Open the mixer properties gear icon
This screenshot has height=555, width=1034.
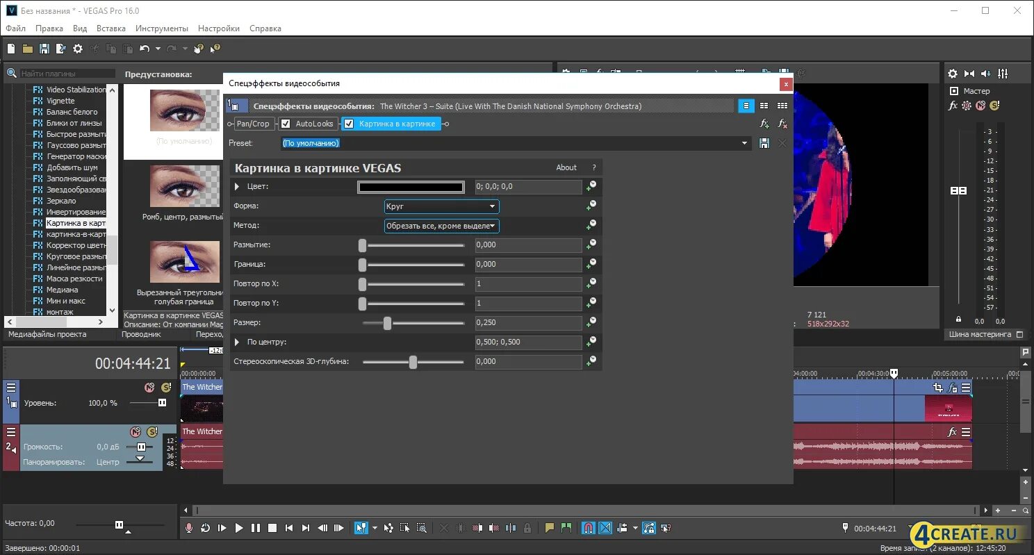click(953, 74)
